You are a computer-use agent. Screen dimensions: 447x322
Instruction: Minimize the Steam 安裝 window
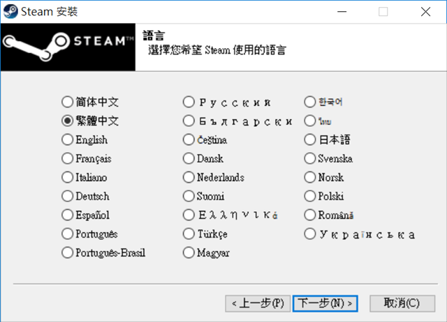tap(342, 12)
